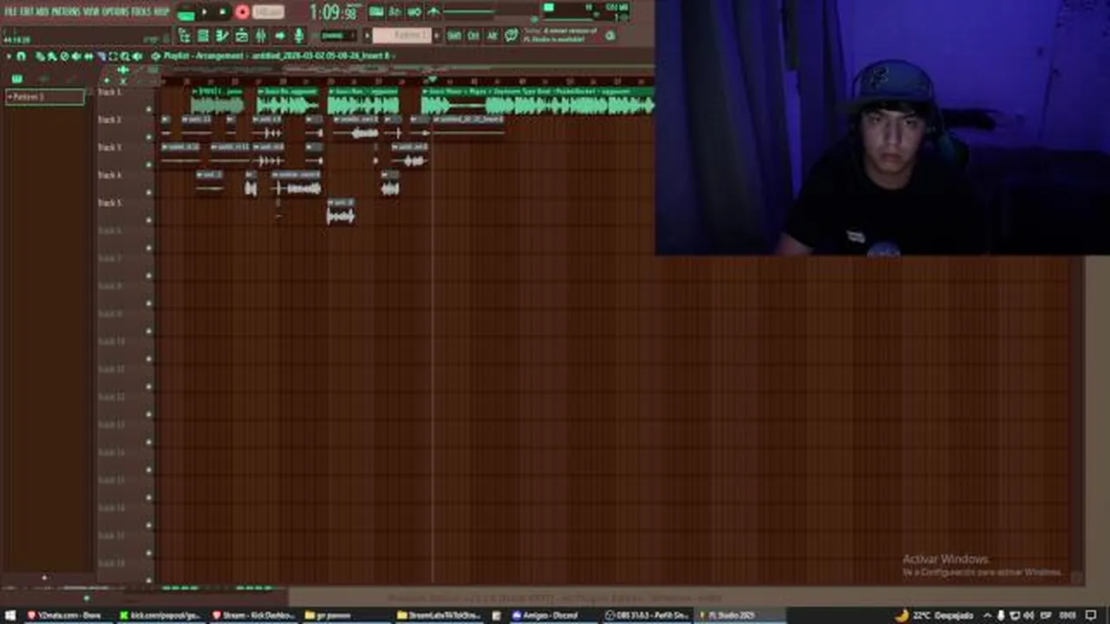Screen dimensions: 1110x624
Task: Select the playlist Select tool
Action: click(113, 56)
